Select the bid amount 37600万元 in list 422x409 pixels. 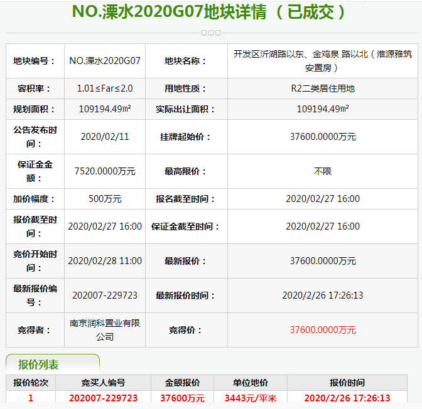pyautogui.click(x=182, y=398)
